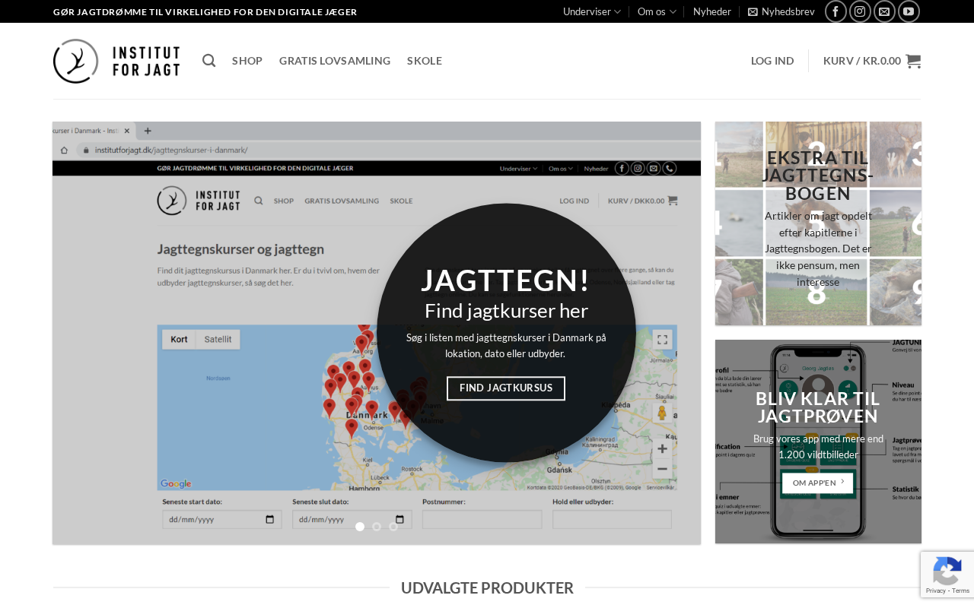Select the second slider dot
Screen dimensions: 974x608
(377, 527)
